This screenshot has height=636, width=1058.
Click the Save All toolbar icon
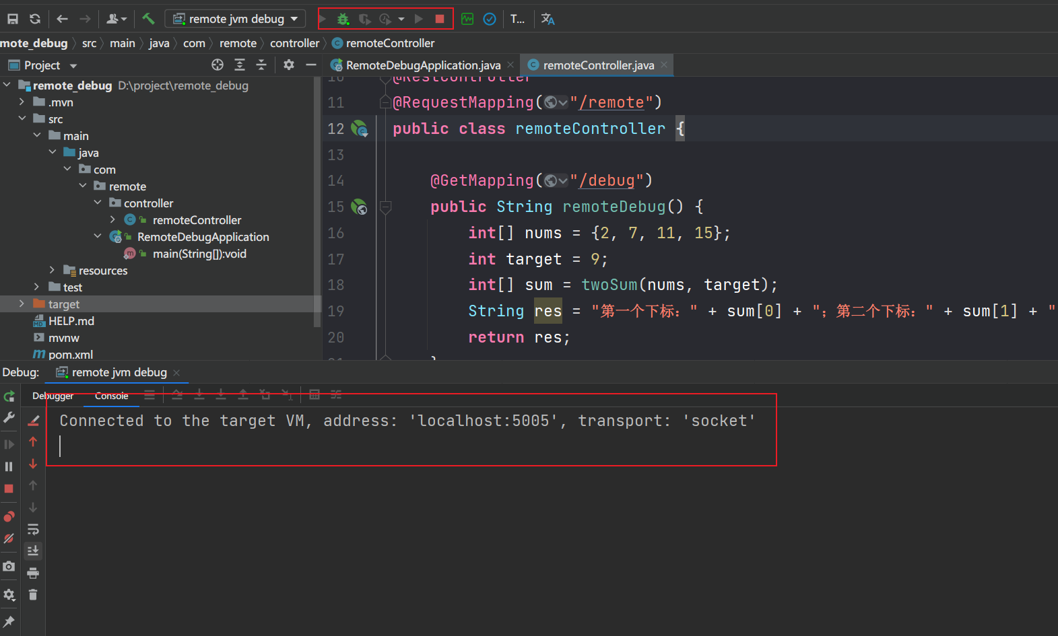tap(13, 19)
